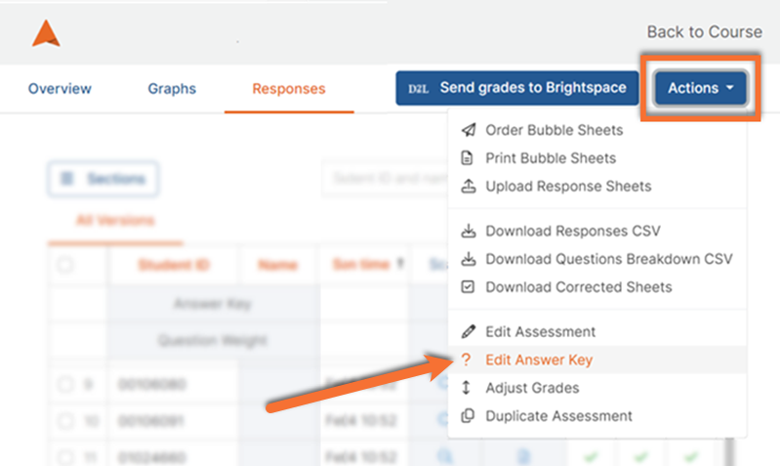This screenshot has width=781, height=466.
Task: Click the orange triangle app logo
Action: 46,33
